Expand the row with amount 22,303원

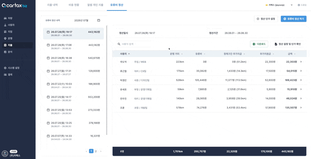click(301, 62)
